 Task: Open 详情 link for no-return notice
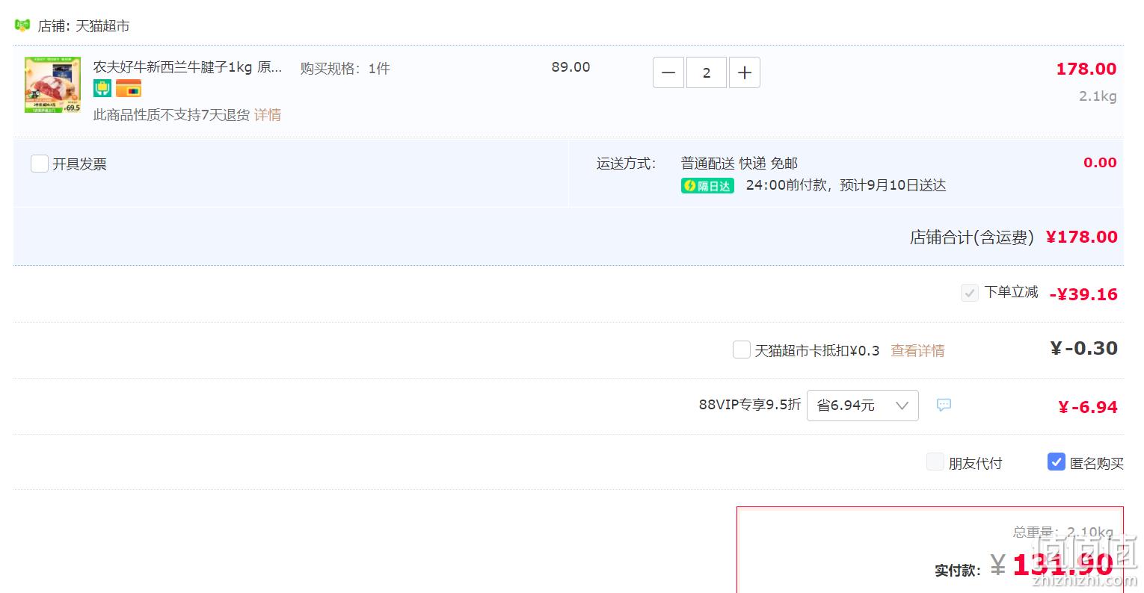coord(268,115)
